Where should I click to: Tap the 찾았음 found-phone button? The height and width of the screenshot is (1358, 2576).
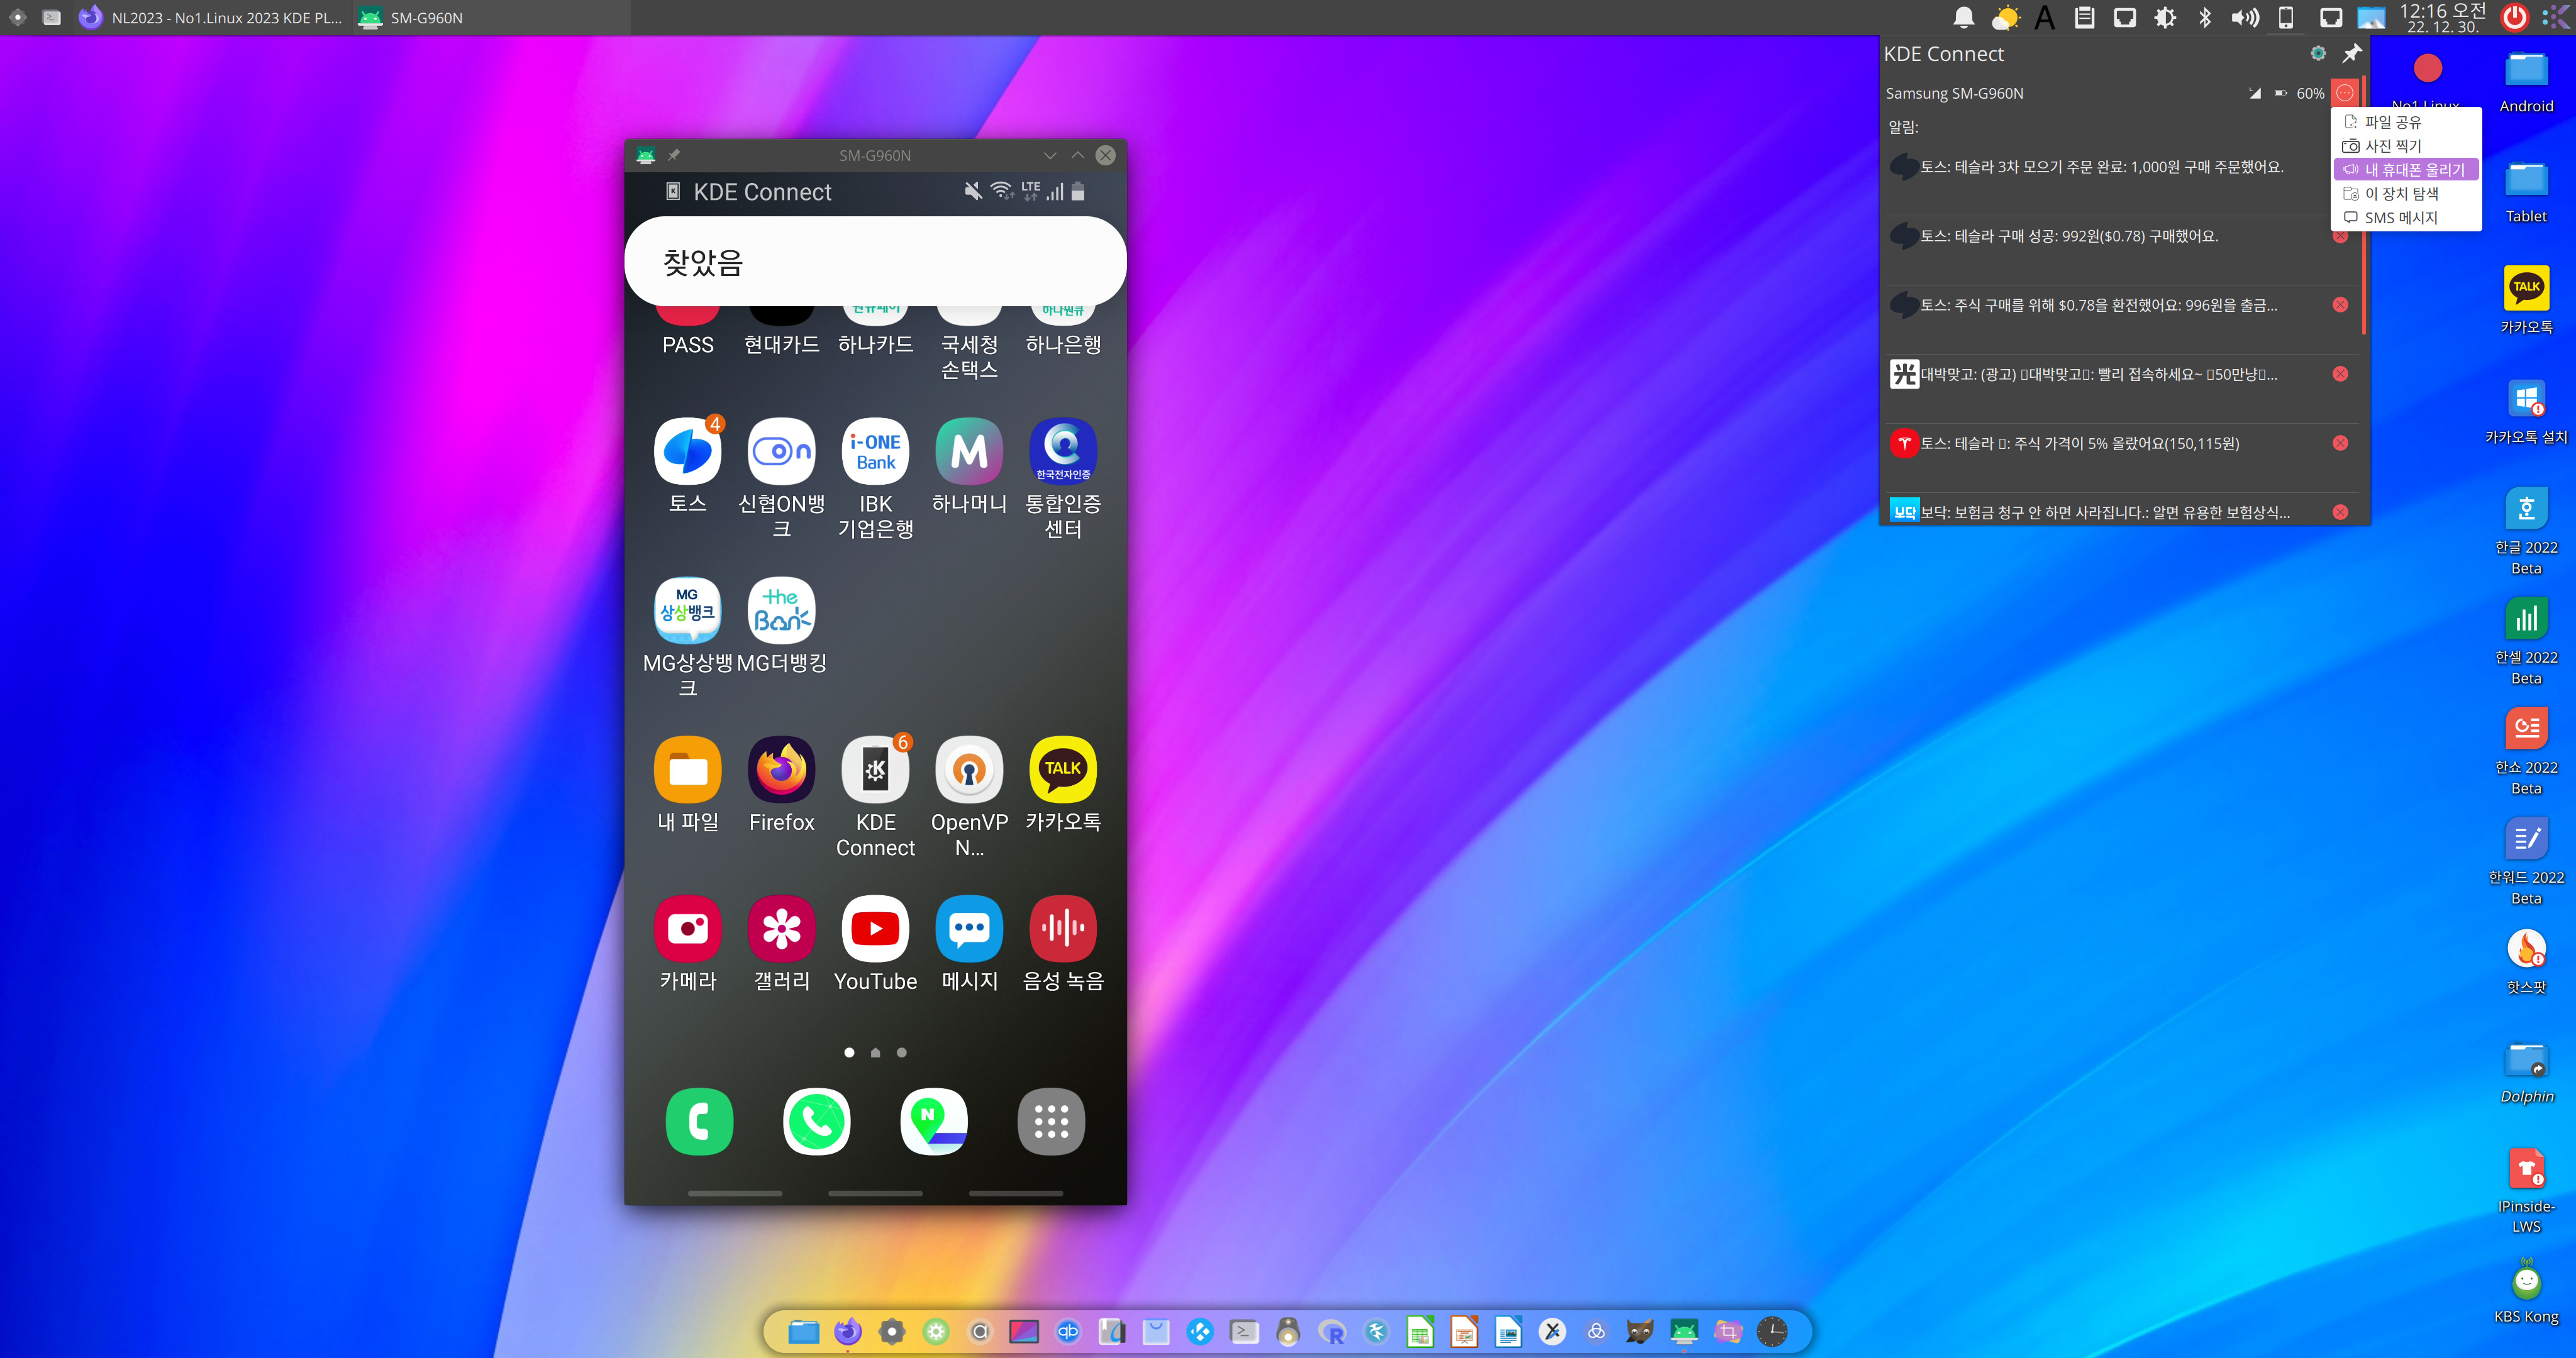click(875, 262)
